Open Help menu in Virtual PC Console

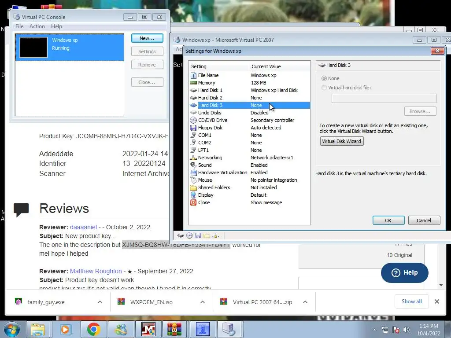coord(56,26)
